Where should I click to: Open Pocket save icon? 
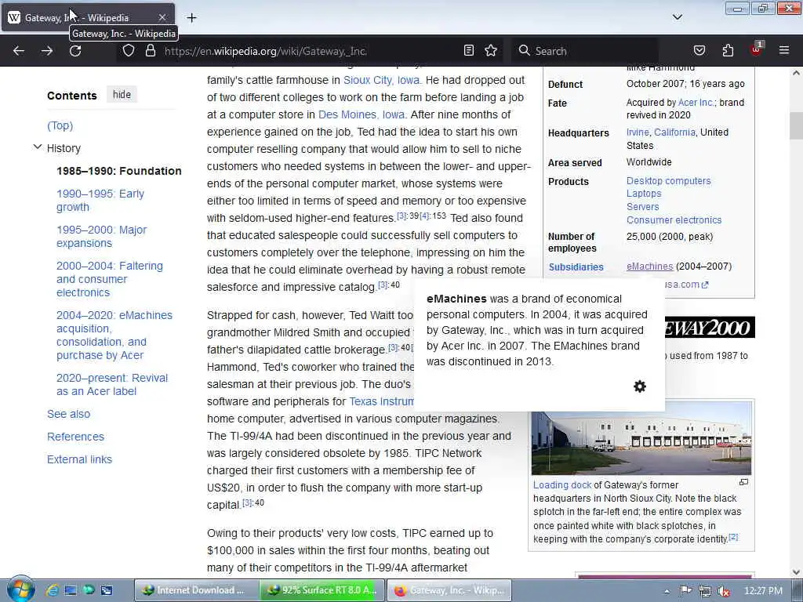pos(699,51)
